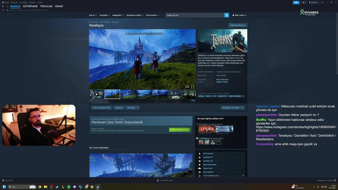338x190 pixels.
Task: Expand Oynamanın Yolları dropdown
Action: (135, 15)
